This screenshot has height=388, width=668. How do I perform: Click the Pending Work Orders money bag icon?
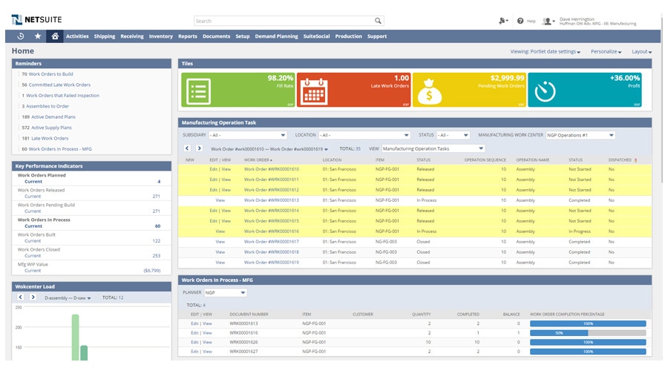[429, 91]
